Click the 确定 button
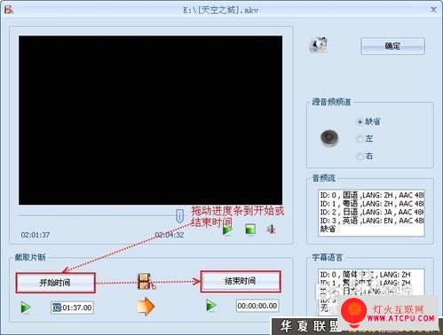Screen dimensions: 443x335 coord(392,46)
